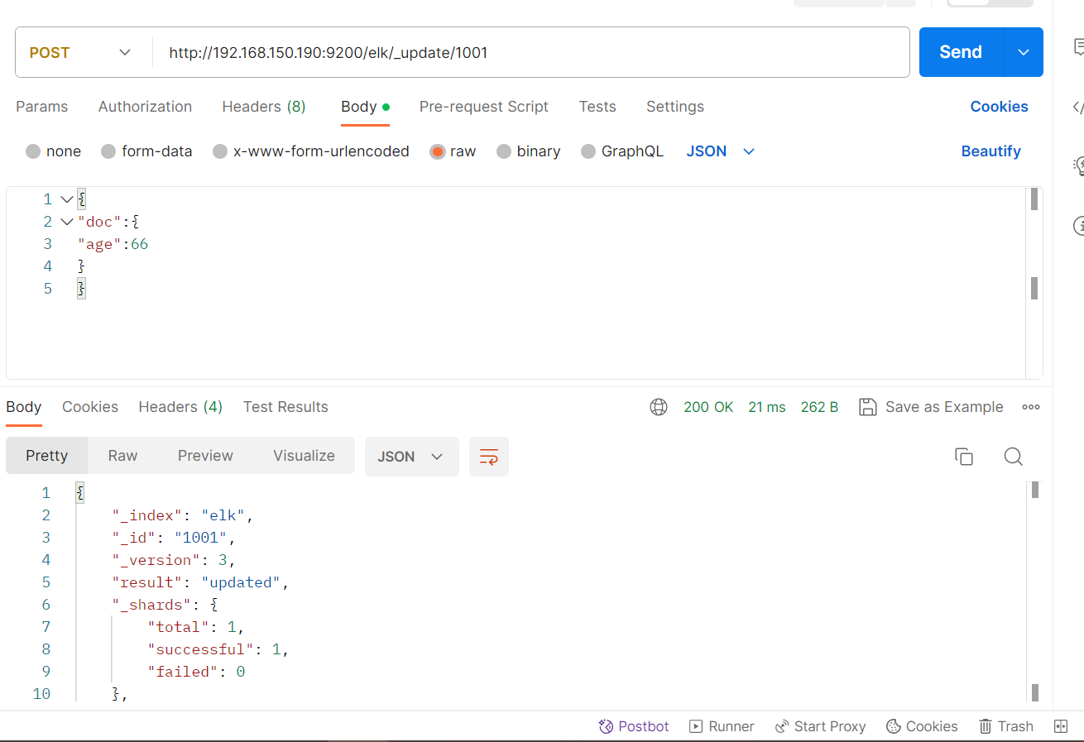Image resolution: width=1084 pixels, height=742 pixels.
Task: Switch response view to Visualize
Action: click(x=304, y=456)
